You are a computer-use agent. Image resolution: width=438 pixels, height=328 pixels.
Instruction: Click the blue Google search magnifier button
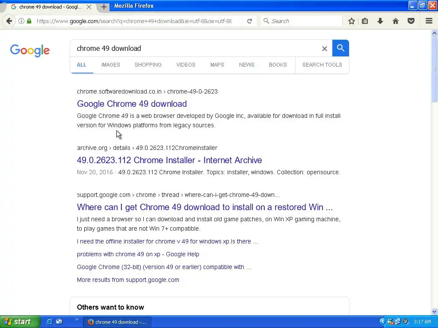click(340, 48)
